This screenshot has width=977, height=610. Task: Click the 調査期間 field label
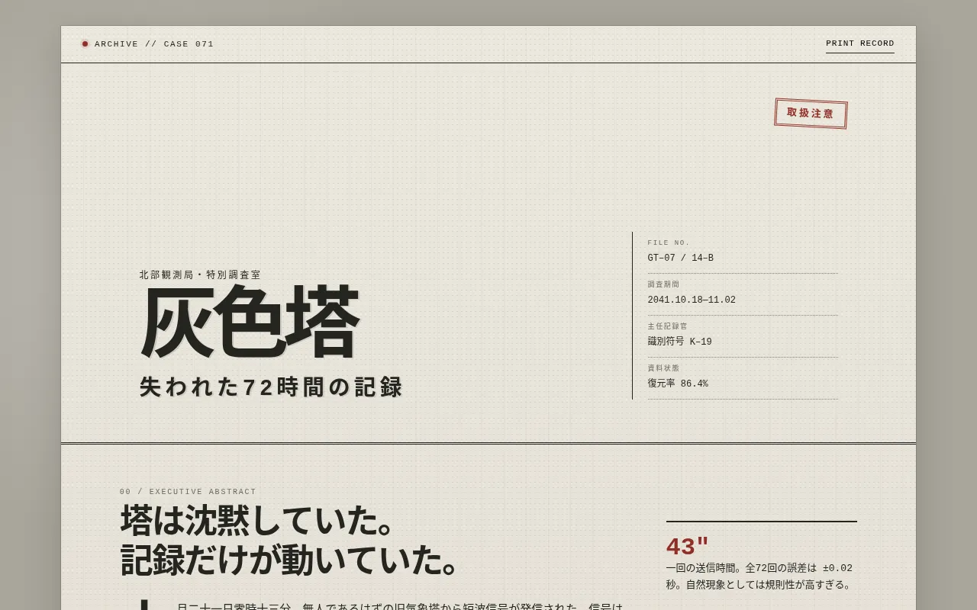(x=663, y=284)
